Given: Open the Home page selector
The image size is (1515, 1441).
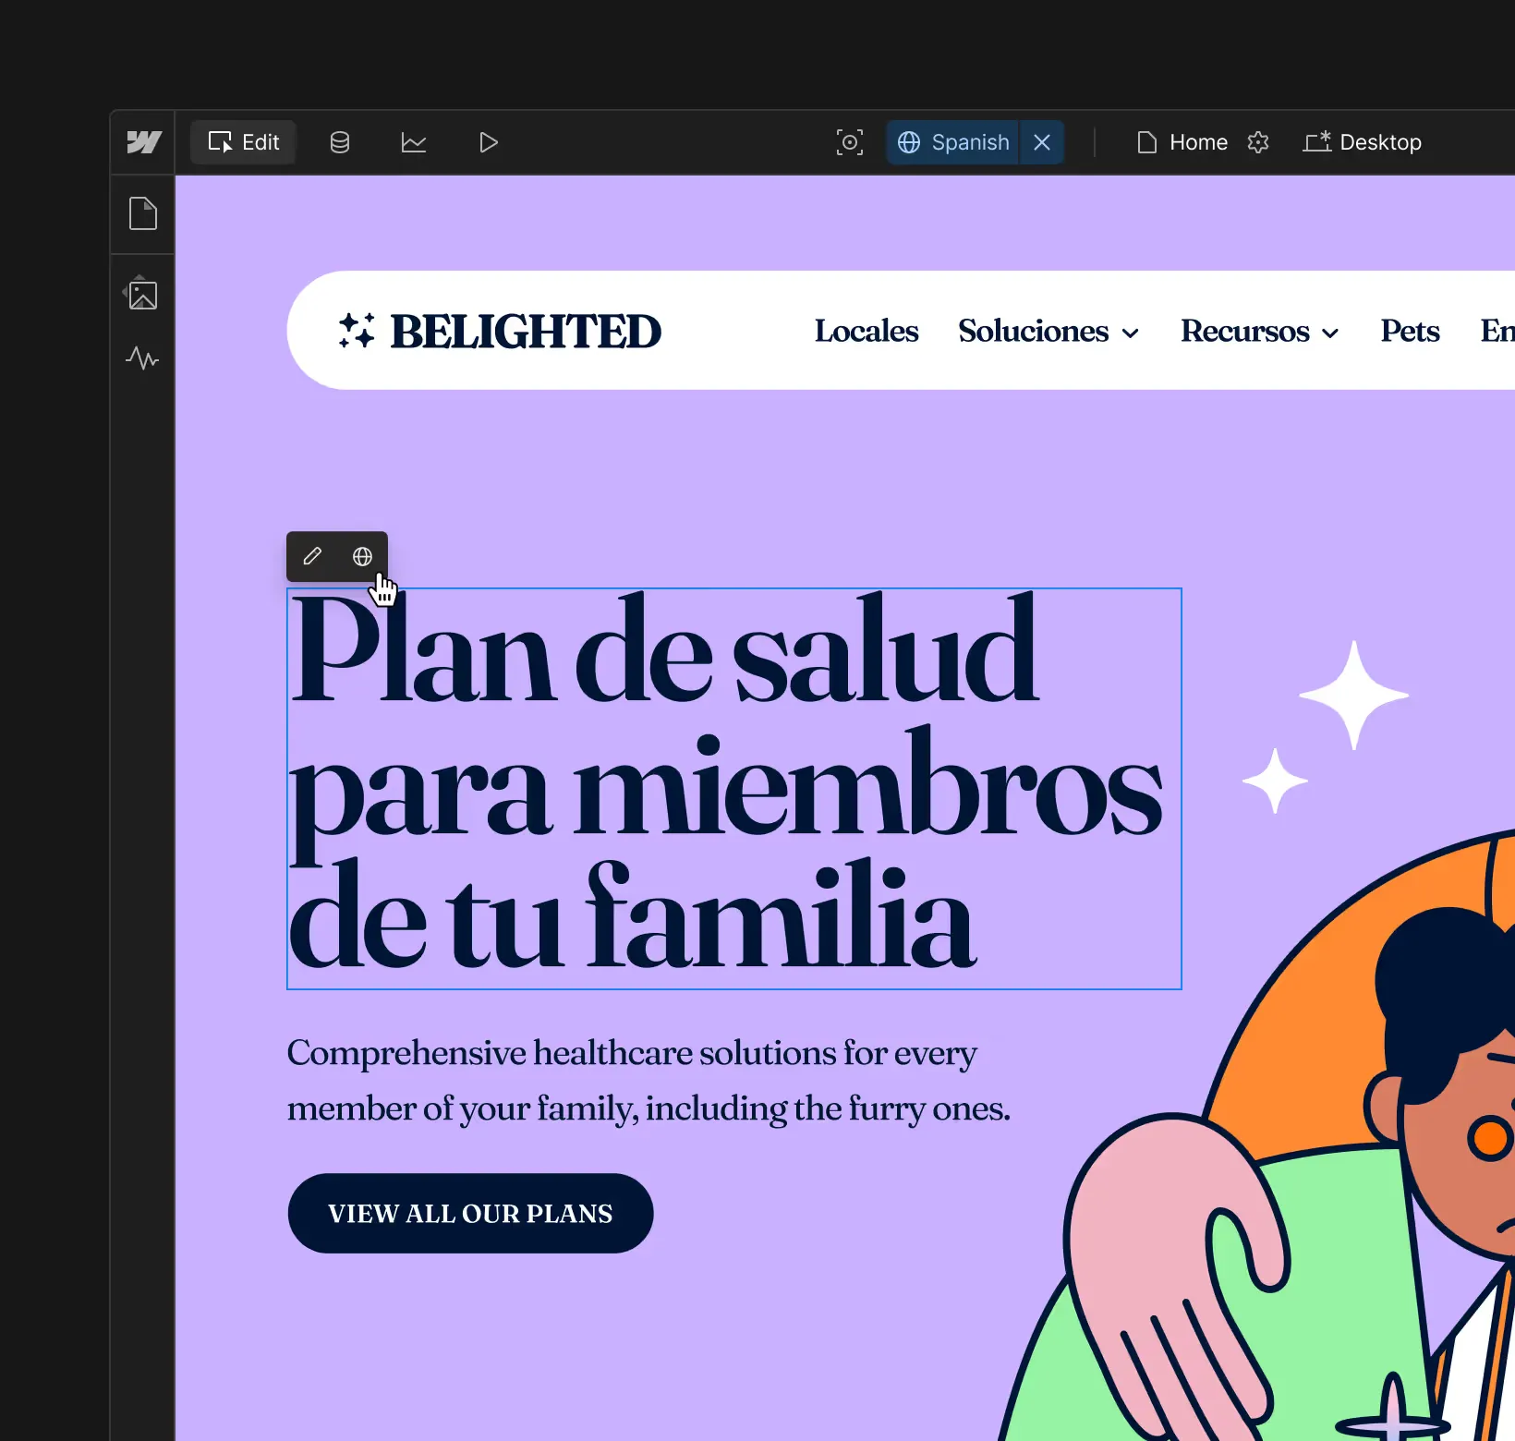Looking at the screenshot, I should [1182, 141].
